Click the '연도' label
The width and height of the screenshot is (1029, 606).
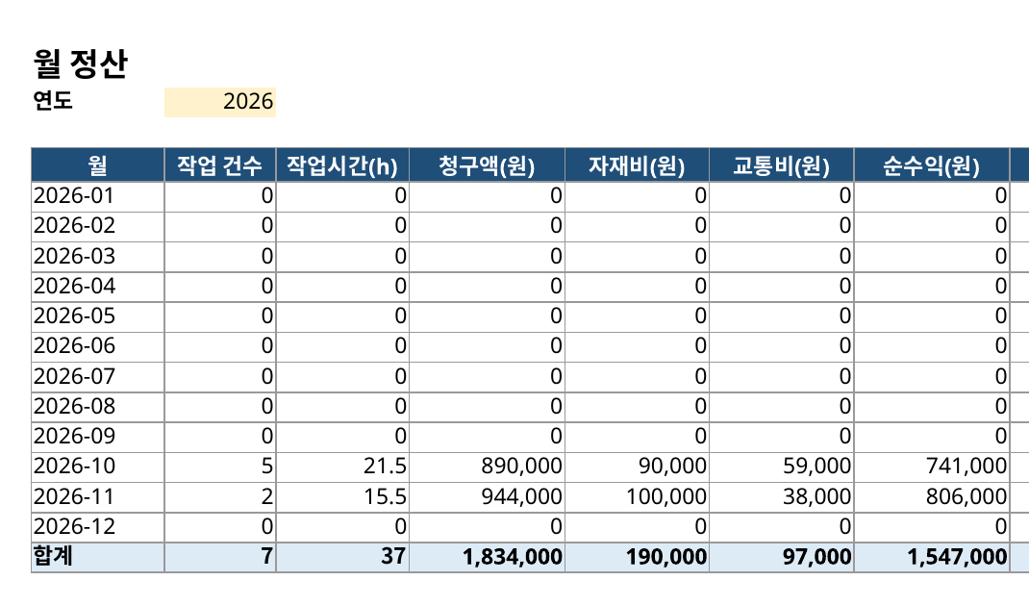coord(53,100)
